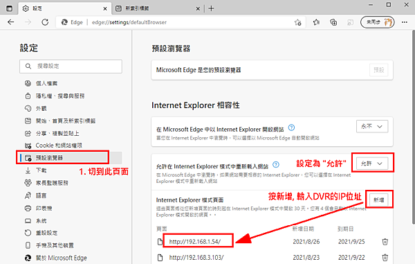
Task: Click the address bar URL field
Action: coord(181,22)
